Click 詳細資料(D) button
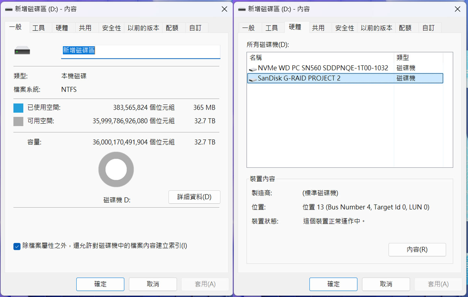Image resolution: width=468 pixels, height=297 pixels. [194, 197]
